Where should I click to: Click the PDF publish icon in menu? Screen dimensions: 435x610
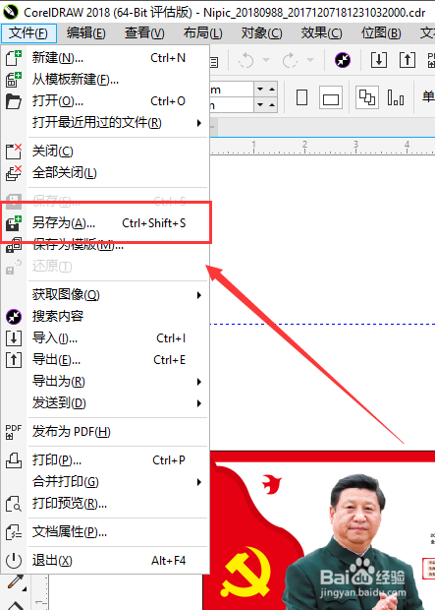[14, 432]
